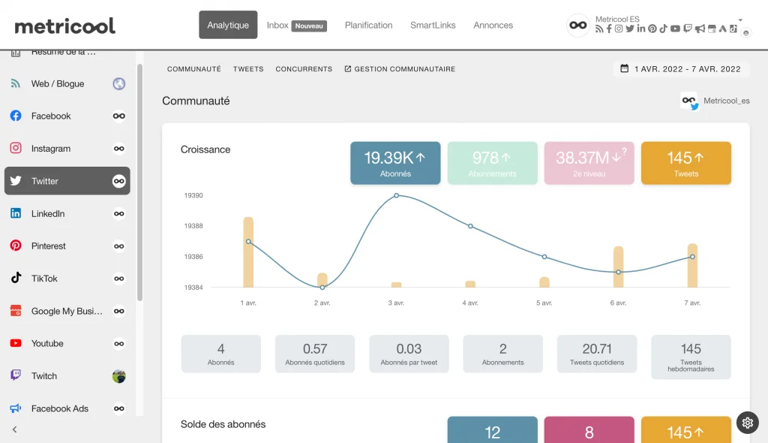
Task: Click the Metricool logo
Action: [64, 25]
